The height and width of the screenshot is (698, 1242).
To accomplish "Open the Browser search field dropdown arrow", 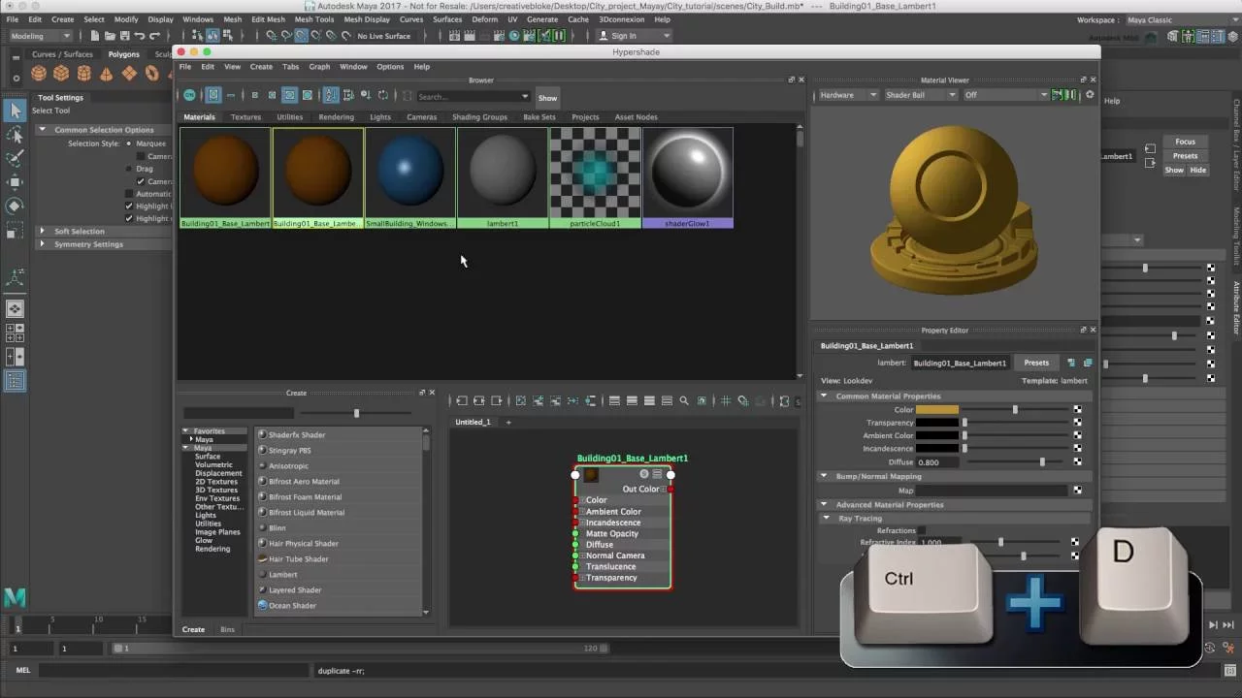I will tap(525, 96).
